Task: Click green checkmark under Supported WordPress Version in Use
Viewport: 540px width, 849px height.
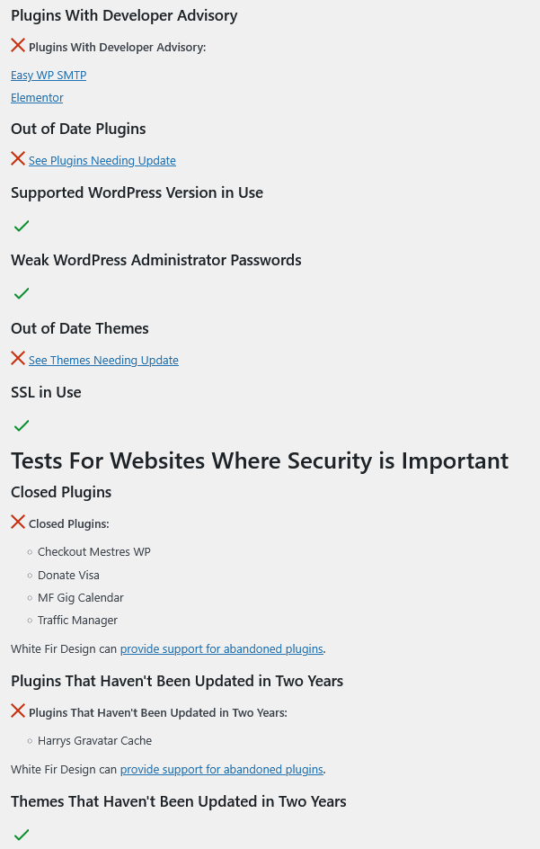Action: [22, 226]
